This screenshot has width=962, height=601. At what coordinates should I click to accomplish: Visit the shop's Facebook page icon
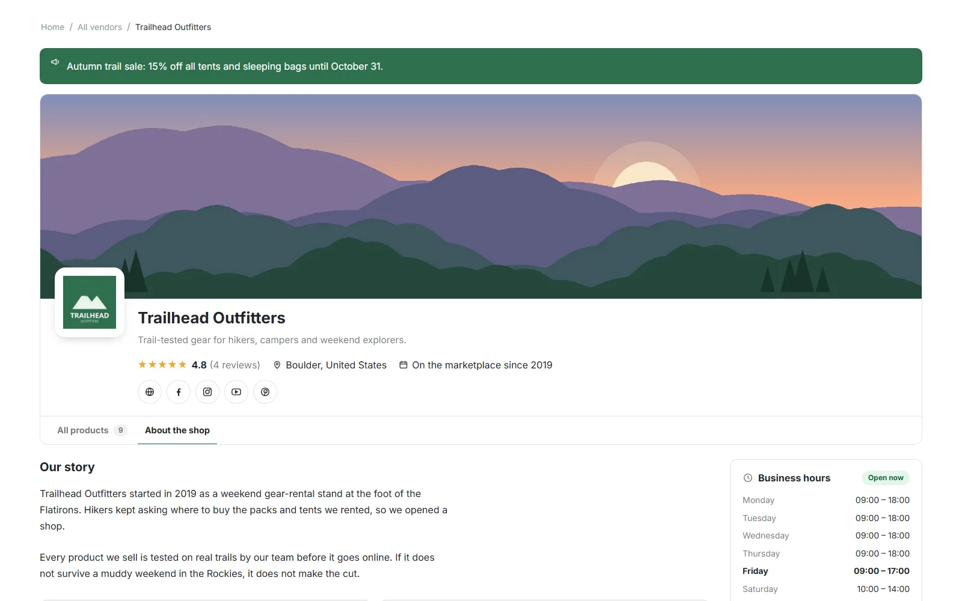(x=179, y=392)
